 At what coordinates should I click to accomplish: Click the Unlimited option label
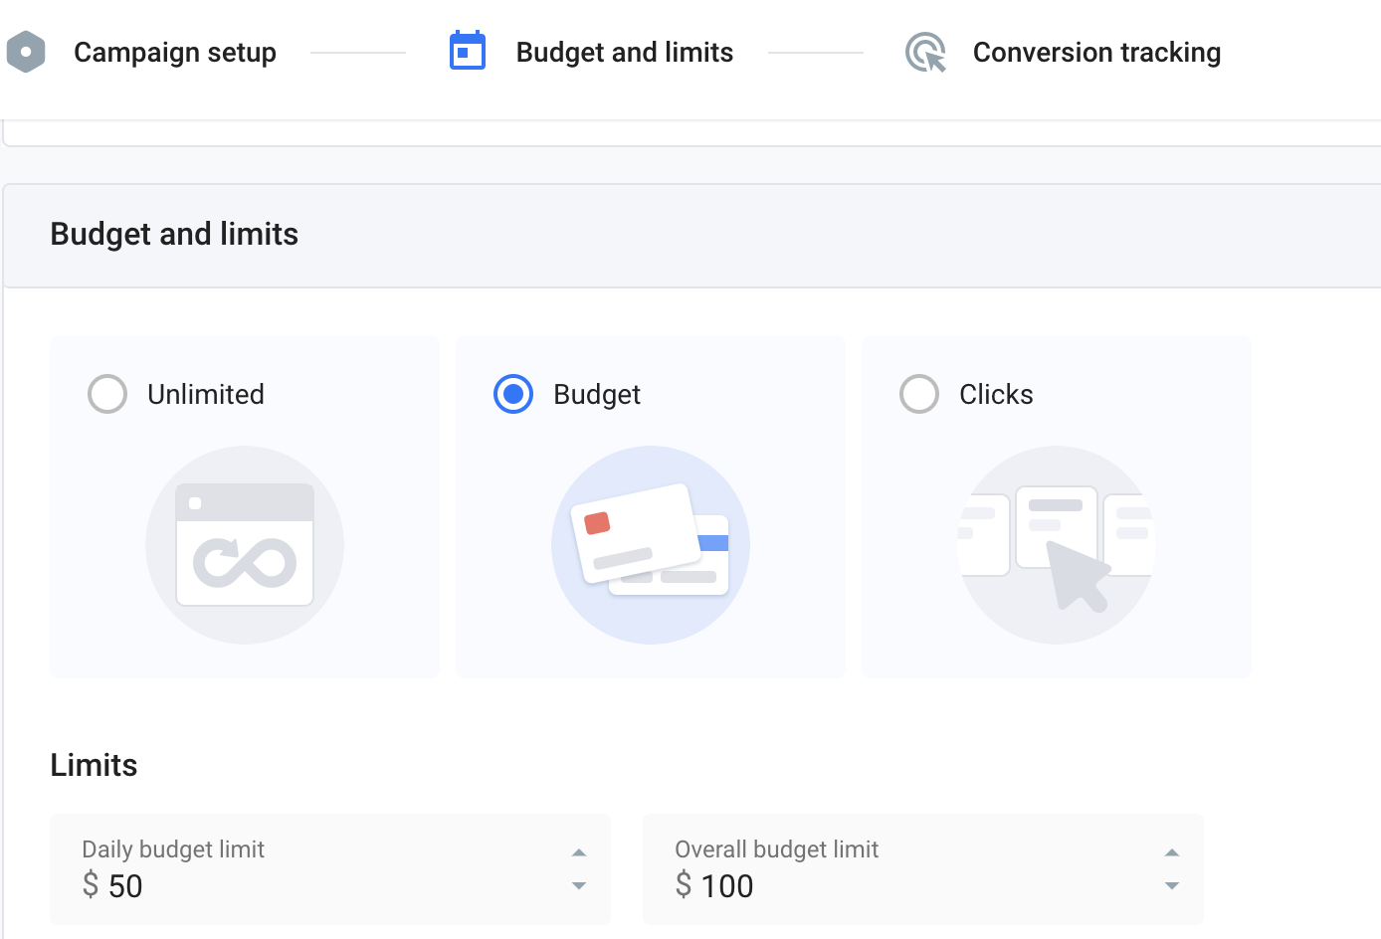pyautogui.click(x=206, y=394)
